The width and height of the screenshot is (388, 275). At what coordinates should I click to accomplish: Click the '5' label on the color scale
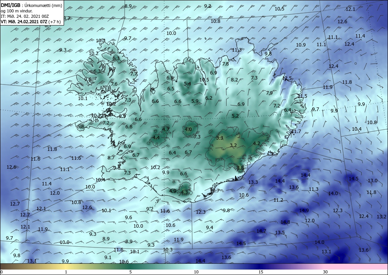click(131, 272)
